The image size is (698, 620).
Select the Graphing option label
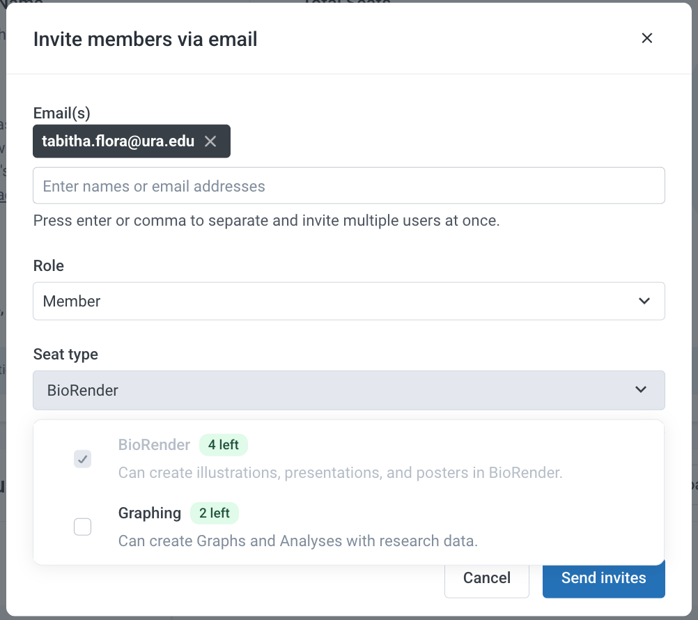tap(150, 513)
